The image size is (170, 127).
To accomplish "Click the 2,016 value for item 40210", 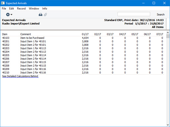I will [85, 73].
